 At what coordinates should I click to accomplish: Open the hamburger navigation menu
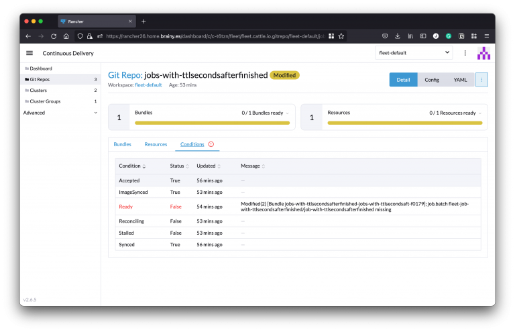coord(30,53)
